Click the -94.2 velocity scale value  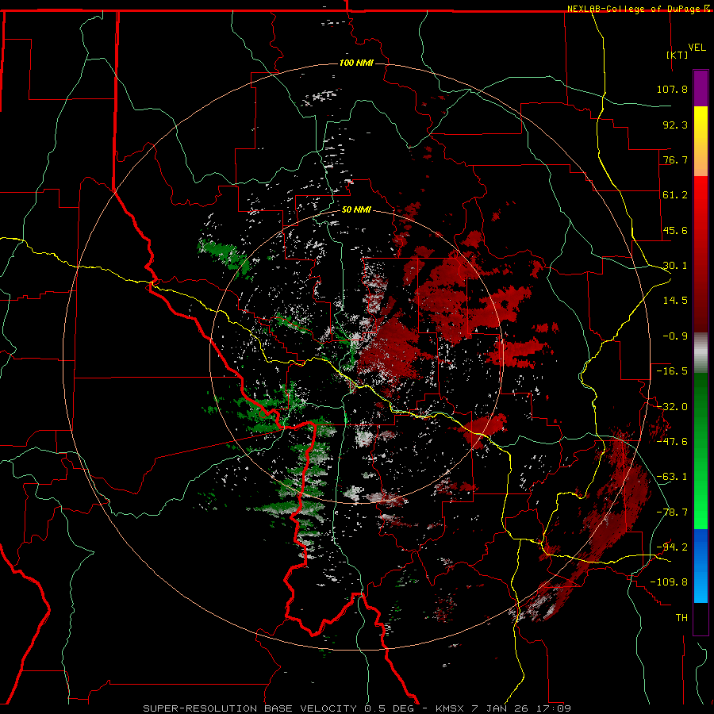click(672, 547)
